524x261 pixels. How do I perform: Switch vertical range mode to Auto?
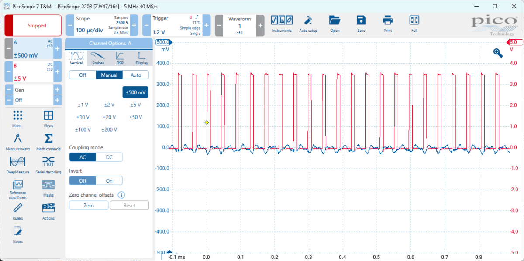click(x=136, y=75)
